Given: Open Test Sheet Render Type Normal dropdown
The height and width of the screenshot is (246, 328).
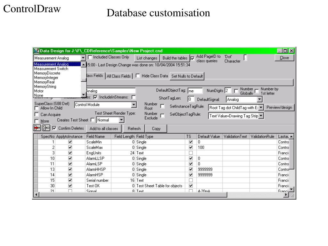Looking at the screenshot, I should coord(121,120).
